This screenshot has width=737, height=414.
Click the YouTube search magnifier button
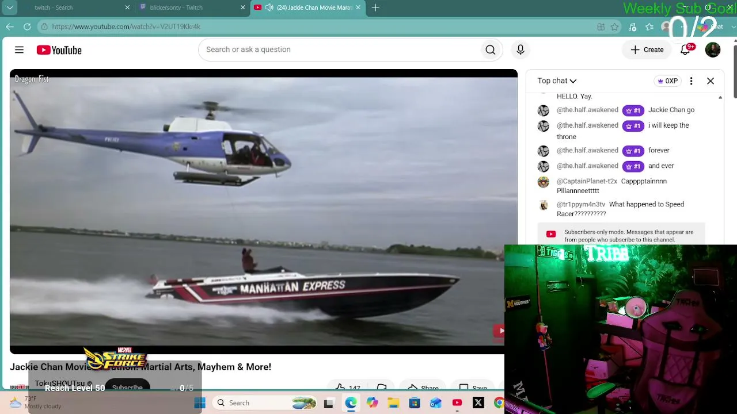coord(490,50)
